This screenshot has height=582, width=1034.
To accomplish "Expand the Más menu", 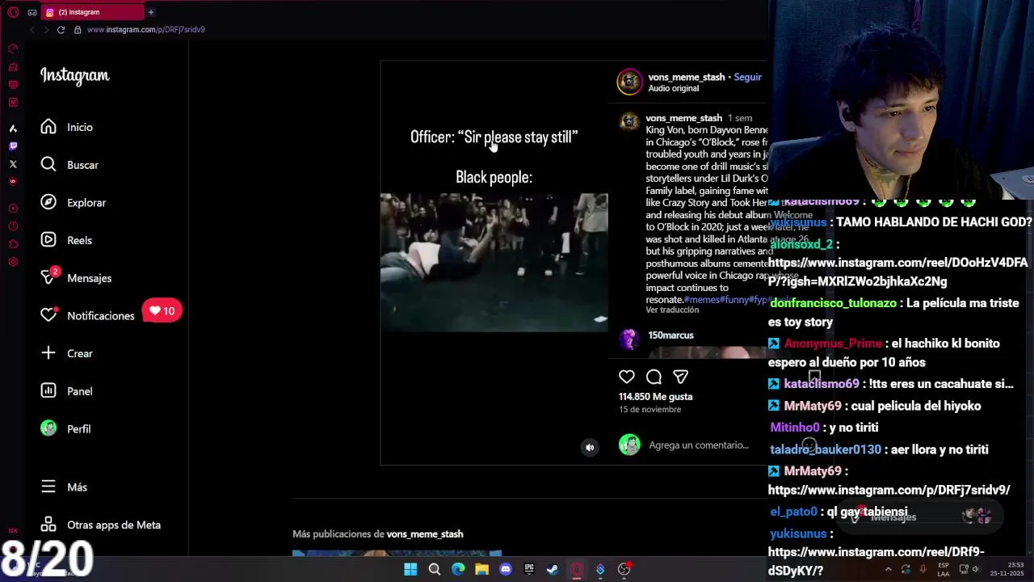I will click(x=64, y=487).
